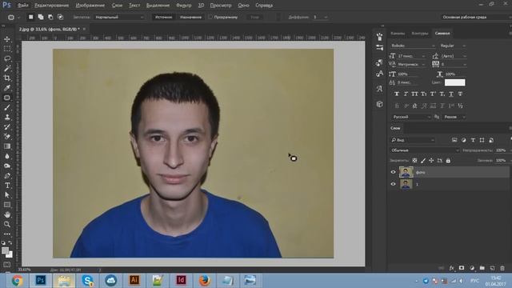
Task: Open the glyphs panel script A icon
Action: (379, 89)
